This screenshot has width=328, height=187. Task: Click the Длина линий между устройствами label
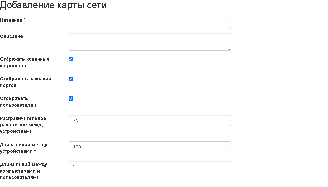23,148
